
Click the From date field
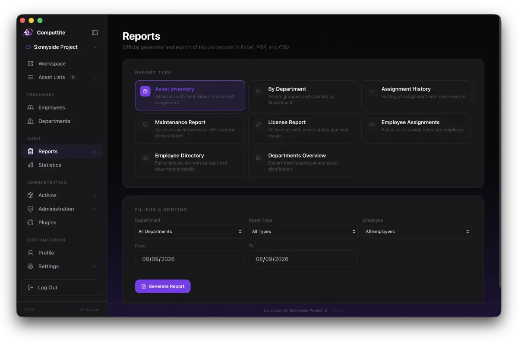[190, 259]
